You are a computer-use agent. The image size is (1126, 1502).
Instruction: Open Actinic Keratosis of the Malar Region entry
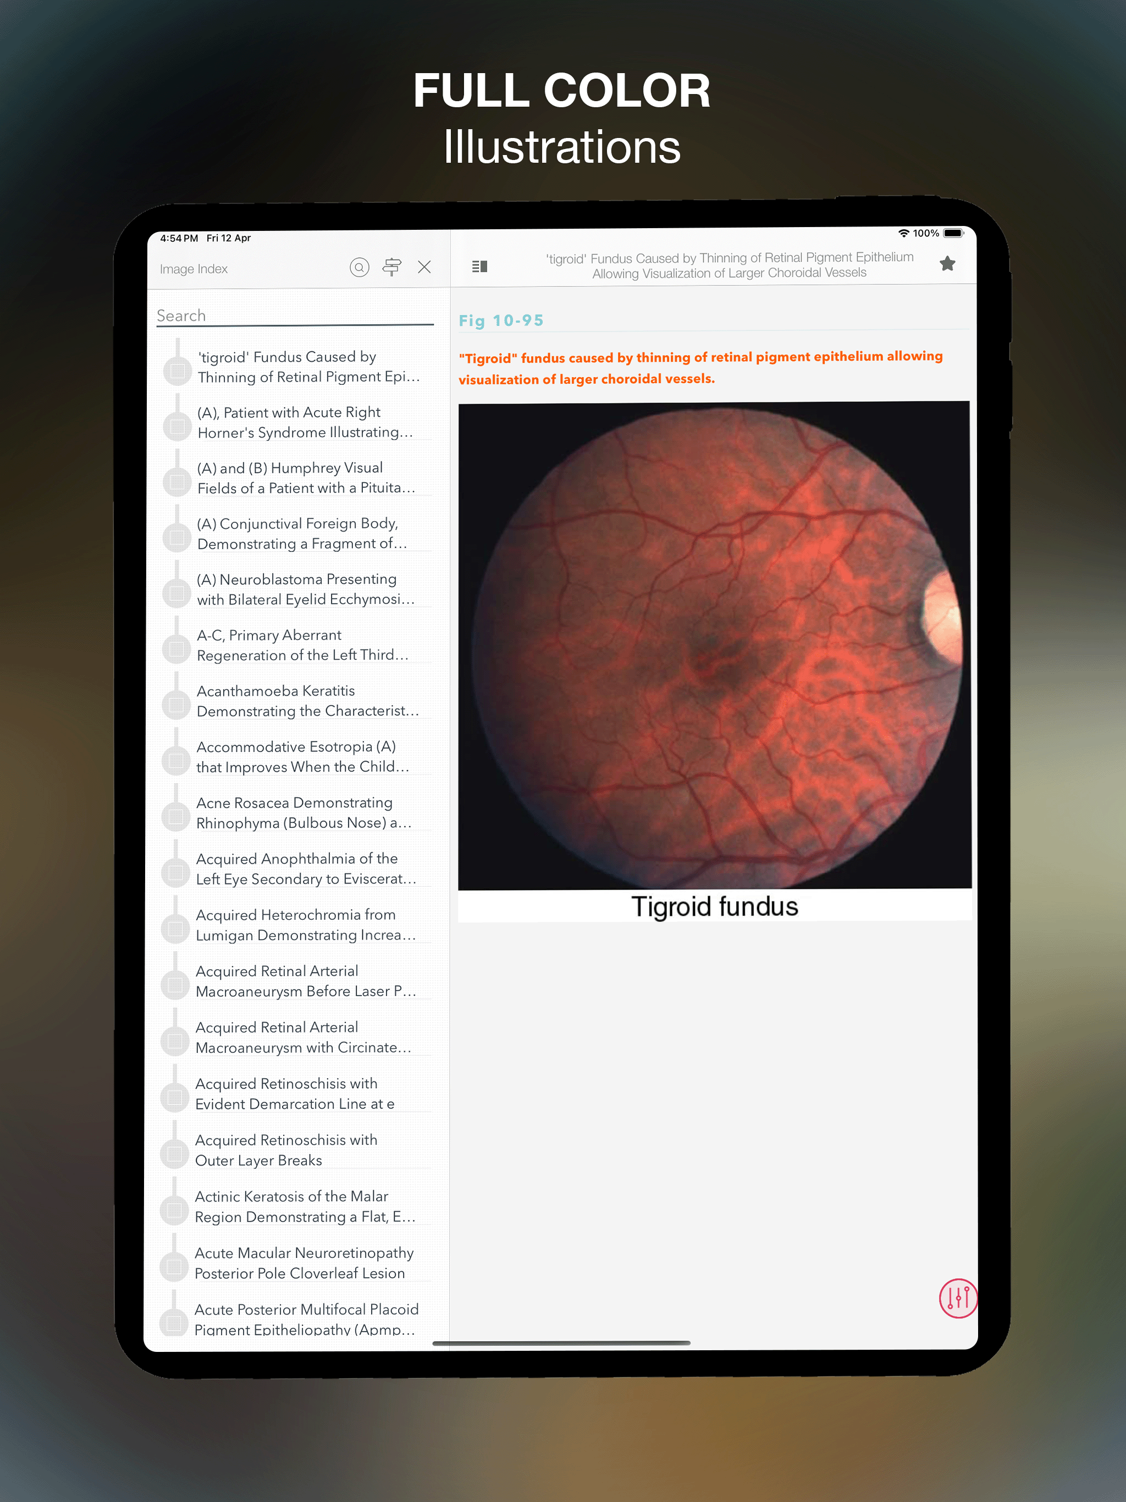click(297, 1207)
